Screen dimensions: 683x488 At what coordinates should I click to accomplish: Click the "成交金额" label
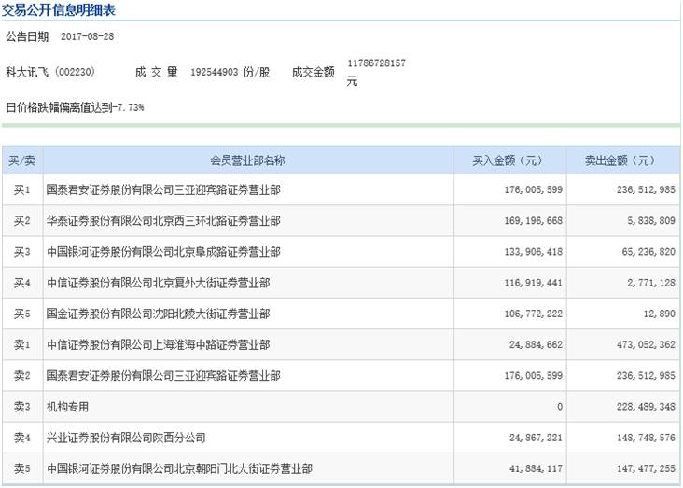coord(314,73)
